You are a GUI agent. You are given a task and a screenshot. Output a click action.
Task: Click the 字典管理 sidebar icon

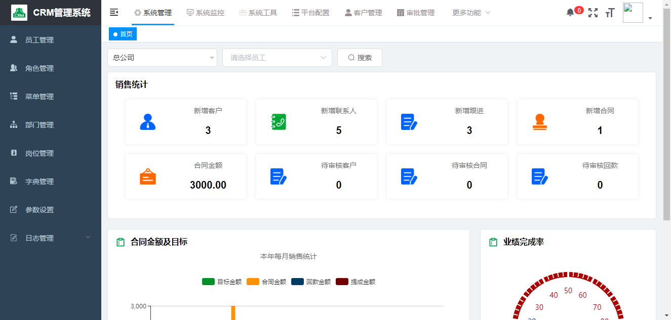(x=14, y=181)
